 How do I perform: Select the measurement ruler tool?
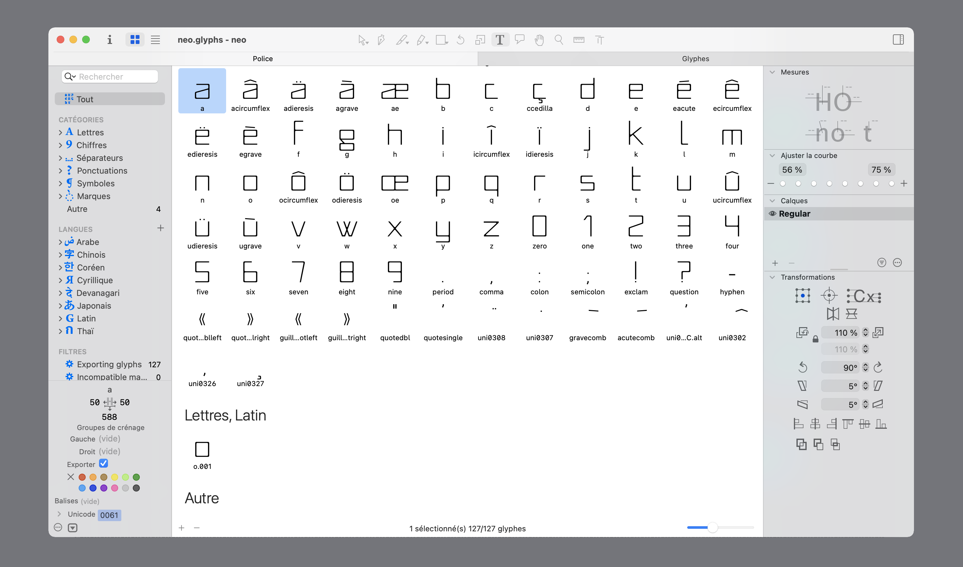point(579,40)
